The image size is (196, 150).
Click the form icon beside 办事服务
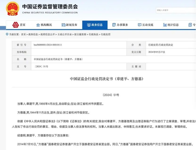(114, 25)
